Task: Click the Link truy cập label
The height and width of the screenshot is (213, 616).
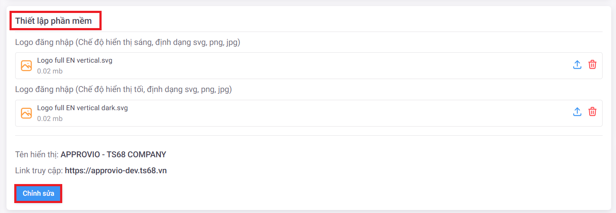Action: pyautogui.click(x=39, y=171)
